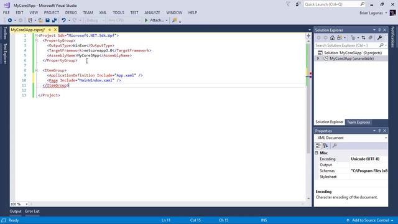Click the Find in Files toolbar icon
Screen dimensions: 398x224
[174, 20]
